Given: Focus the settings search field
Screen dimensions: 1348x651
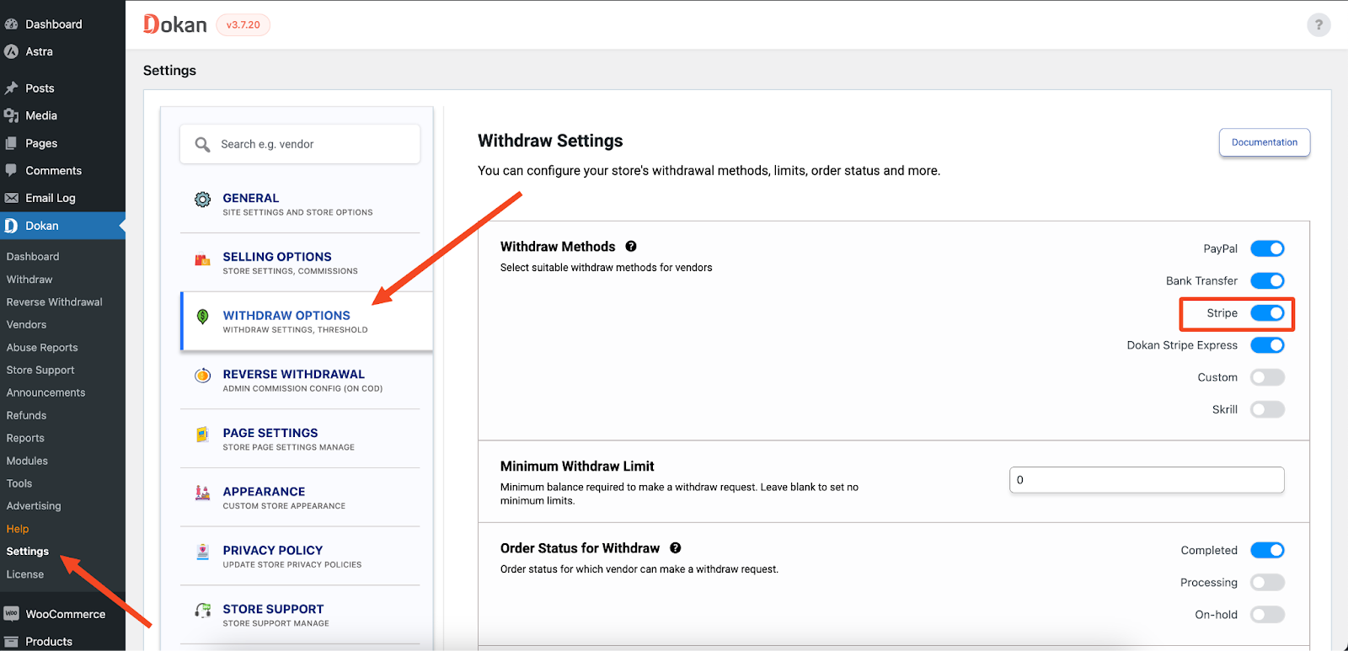Looking at the screenshot, I should coord(300,144).
